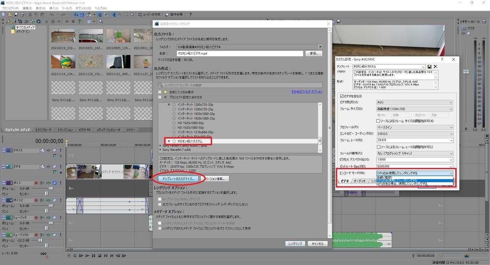The height and width of the screenshot is (265, 490).
Task: Mute the ビデオ track
Action: [x=54, y=166]
